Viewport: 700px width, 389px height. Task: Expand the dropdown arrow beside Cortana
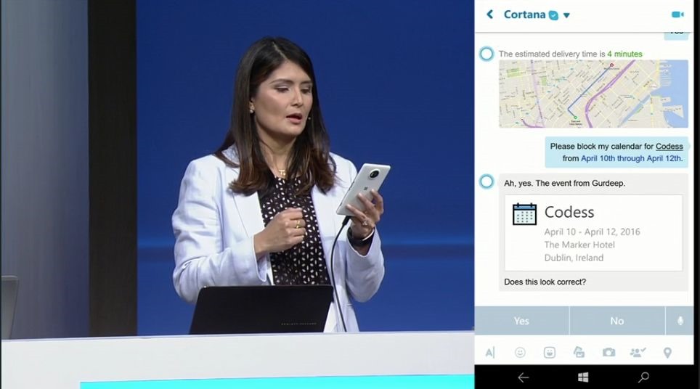[x=566, y=16]
